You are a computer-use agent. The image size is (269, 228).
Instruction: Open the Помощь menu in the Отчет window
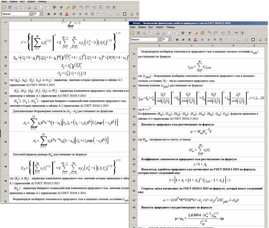170,27
